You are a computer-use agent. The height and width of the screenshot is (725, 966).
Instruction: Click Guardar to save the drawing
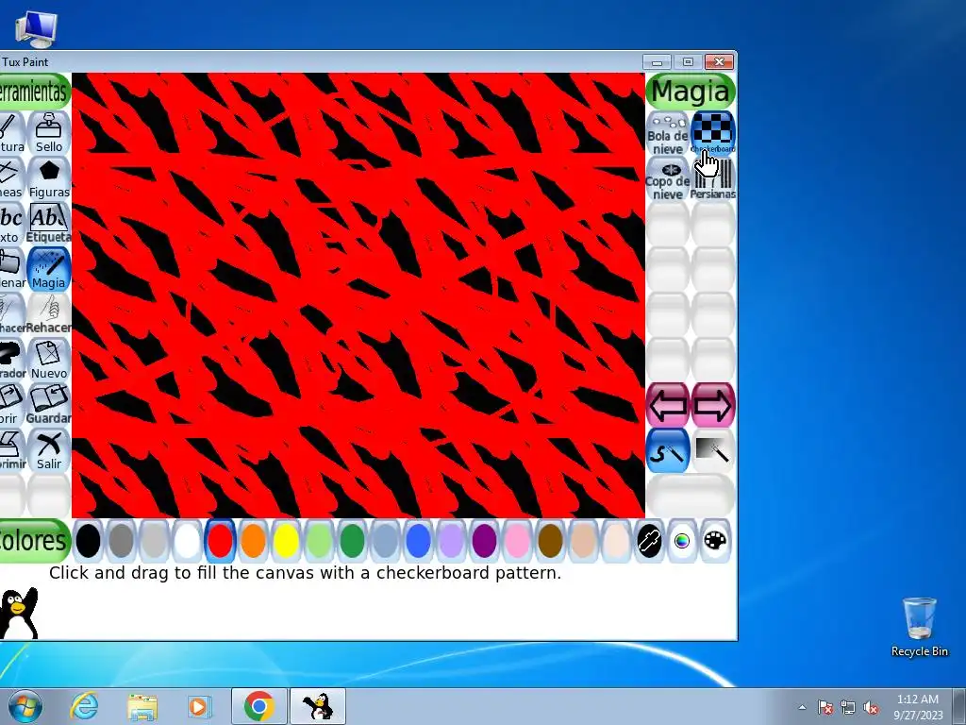[49, 405]
